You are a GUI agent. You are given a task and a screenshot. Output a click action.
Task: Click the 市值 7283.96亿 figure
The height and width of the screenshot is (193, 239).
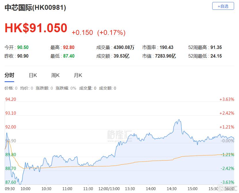pos(165,56)
